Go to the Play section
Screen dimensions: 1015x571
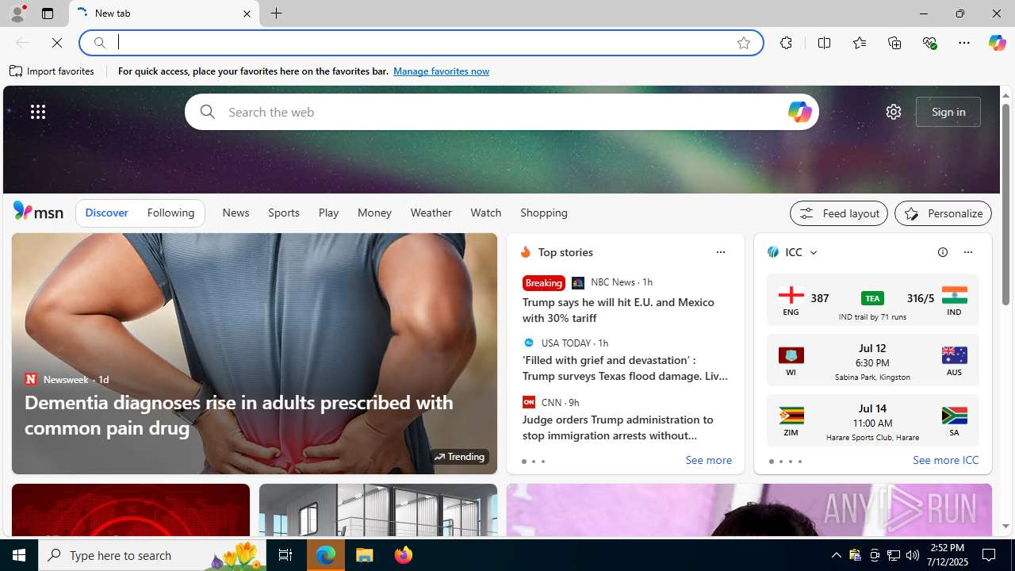pyautogui.click(x=328, y=213)
